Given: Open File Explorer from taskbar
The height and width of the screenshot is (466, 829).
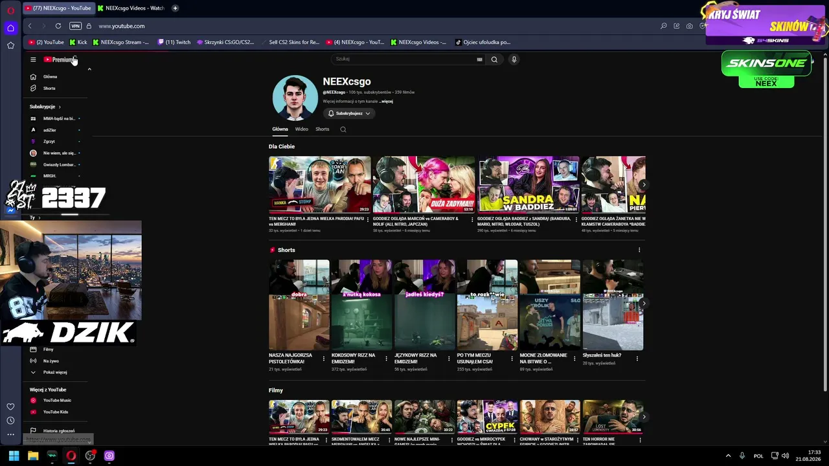Looking at the screenshot, I should click(x=33, y=456).
